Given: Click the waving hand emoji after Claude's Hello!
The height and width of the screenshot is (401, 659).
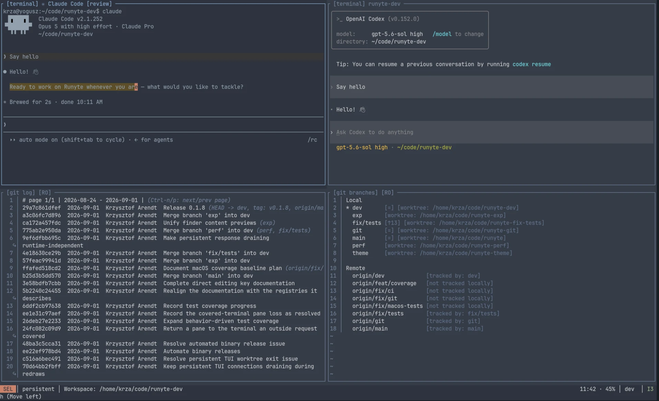Looking at the screenshot, I should pos(36,72).
